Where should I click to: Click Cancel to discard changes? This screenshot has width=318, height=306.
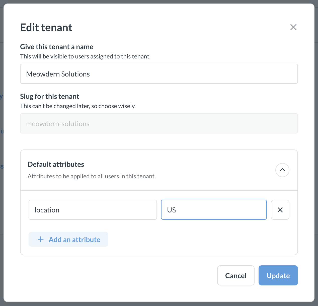tap(235, 275)
